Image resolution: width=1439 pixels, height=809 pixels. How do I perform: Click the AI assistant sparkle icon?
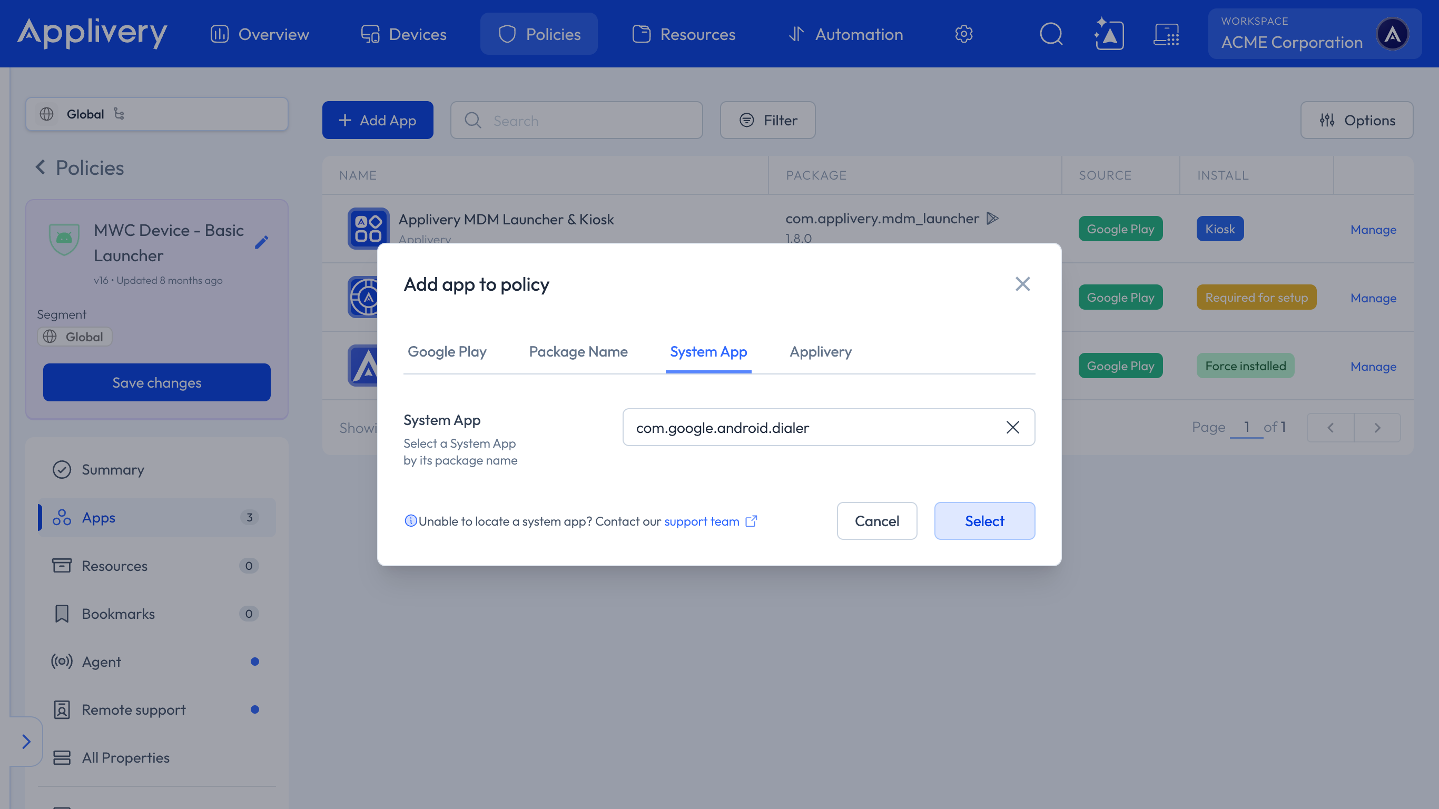coord(1108,34)
